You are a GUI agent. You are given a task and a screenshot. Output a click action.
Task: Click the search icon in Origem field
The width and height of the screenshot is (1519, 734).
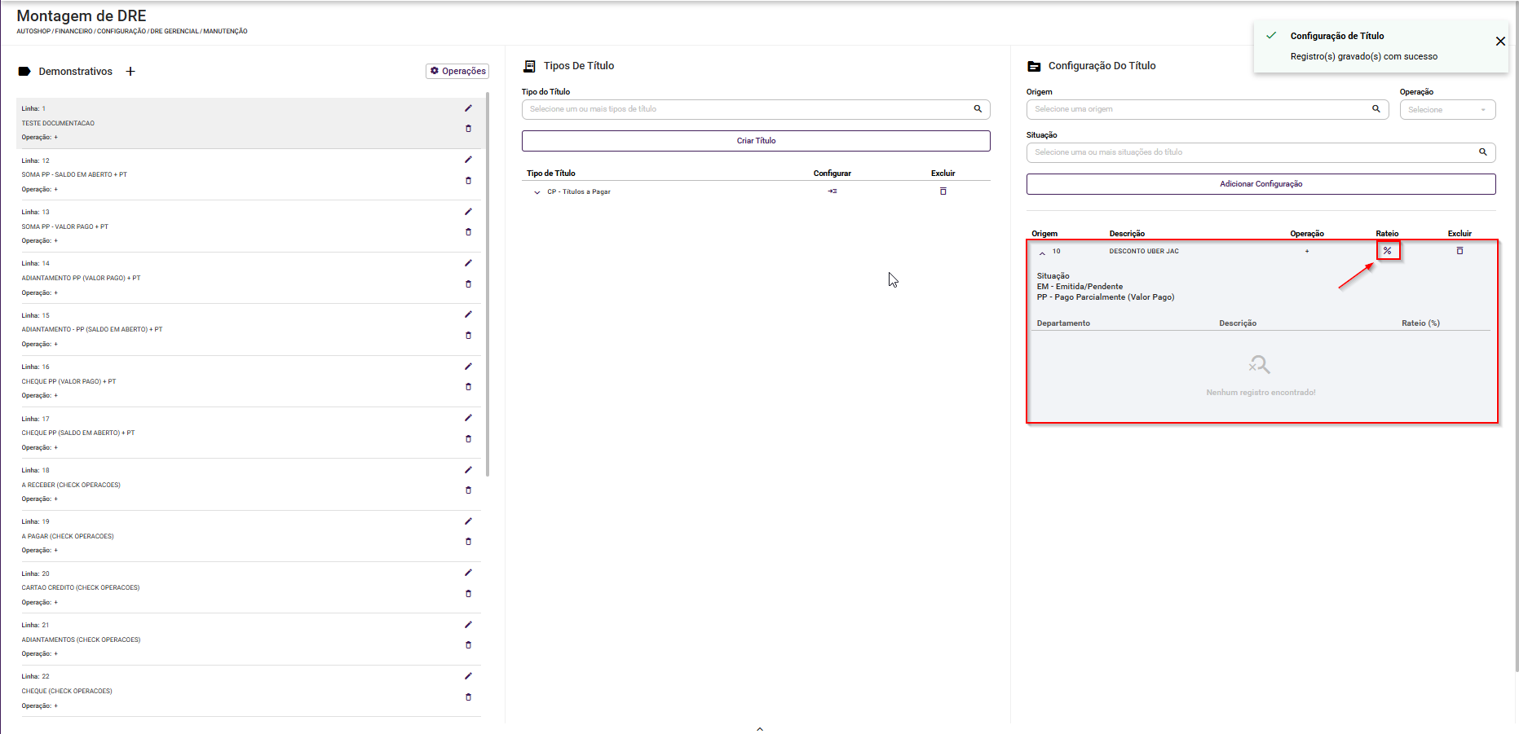(1376, 109)
